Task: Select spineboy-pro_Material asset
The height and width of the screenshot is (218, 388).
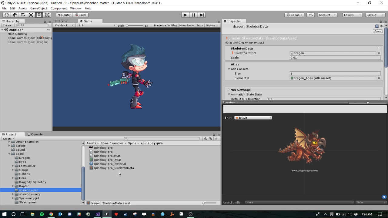Action: [108, 164]
